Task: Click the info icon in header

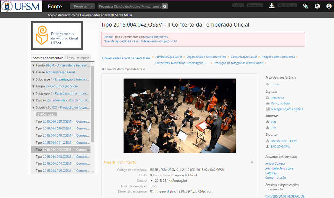Action: tap(329, 6)
